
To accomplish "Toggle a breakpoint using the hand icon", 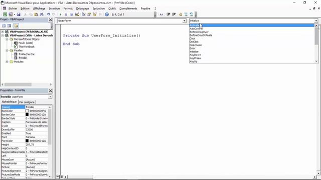I will (181, 14).
